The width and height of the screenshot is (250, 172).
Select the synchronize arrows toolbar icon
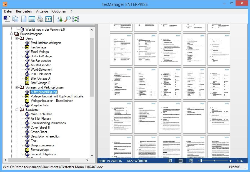coord(76,19)
